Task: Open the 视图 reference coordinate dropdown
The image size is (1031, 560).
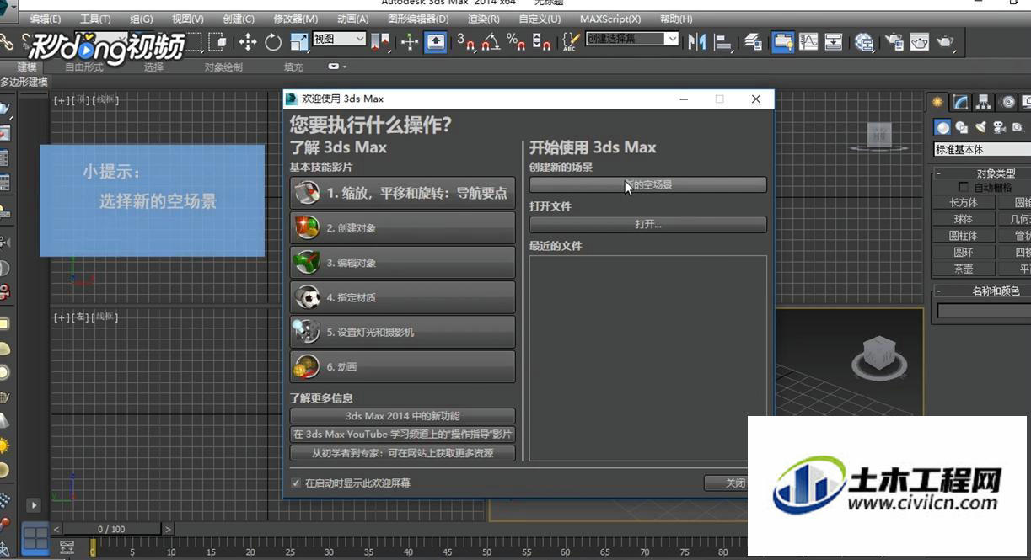Action: click(339, 39)
